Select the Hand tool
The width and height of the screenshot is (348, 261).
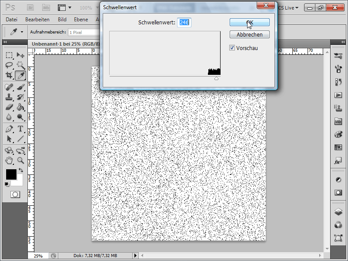(9, 160)
